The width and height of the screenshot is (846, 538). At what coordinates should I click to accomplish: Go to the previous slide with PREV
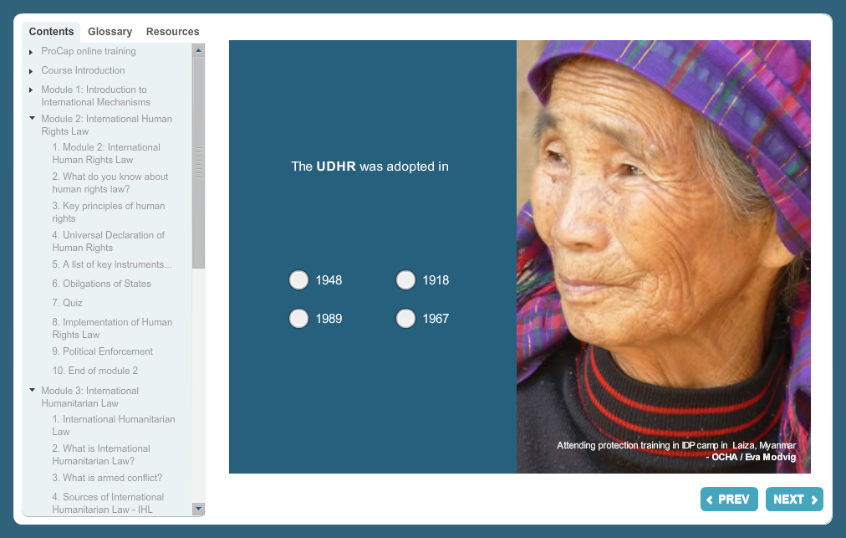(x=729, y=500)
